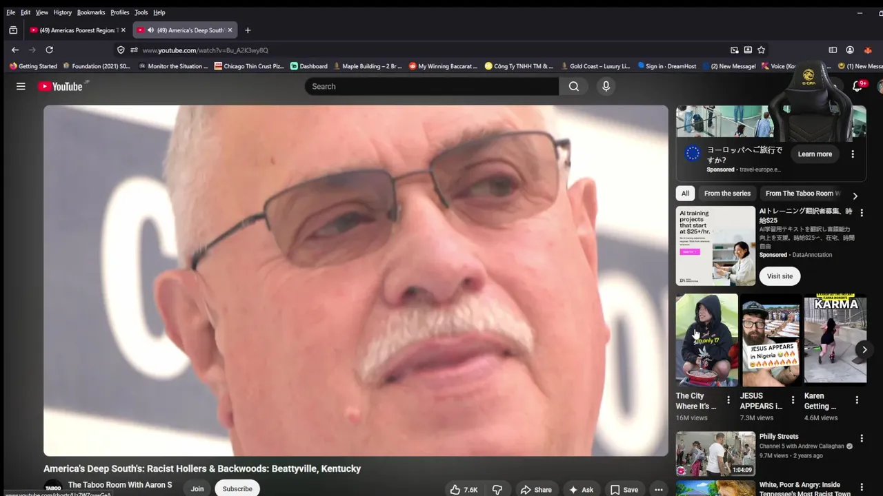Click the YouTube search input field
Image resolution: width=883 pixels, height=496 pixels.
[x=432, y=86]
